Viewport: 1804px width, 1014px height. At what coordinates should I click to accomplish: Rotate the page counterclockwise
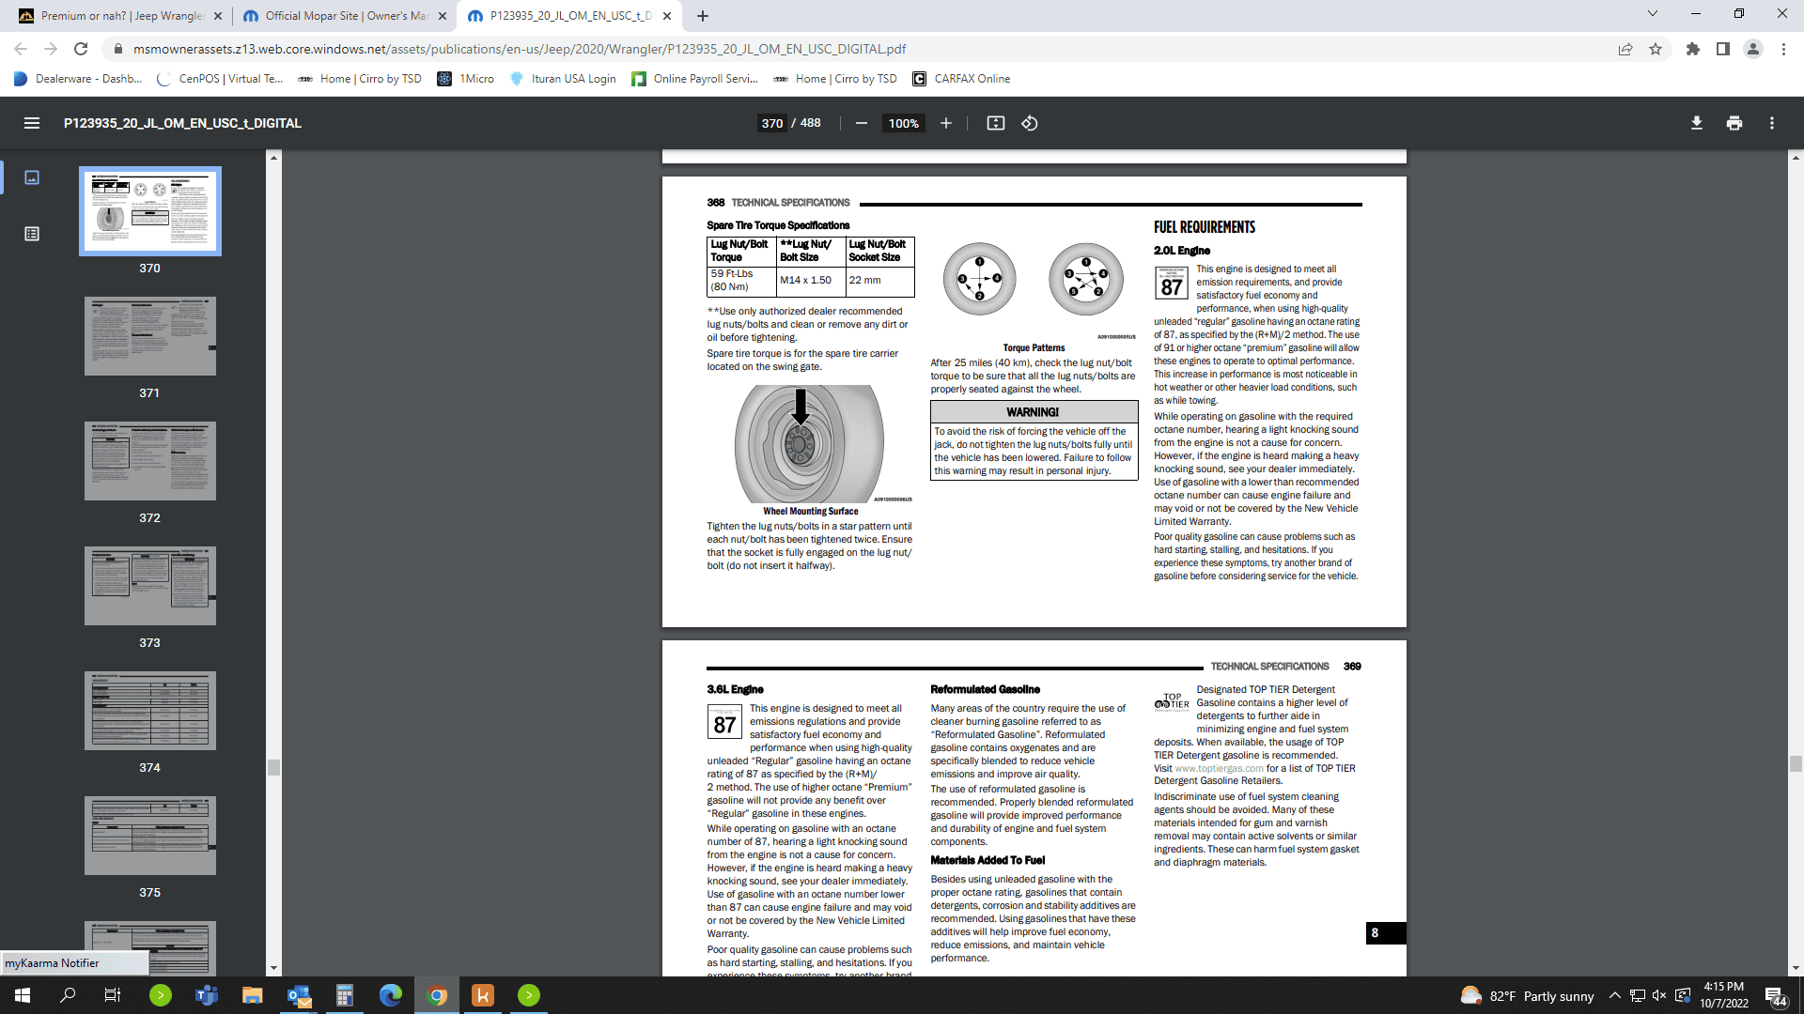[1030, 123]
